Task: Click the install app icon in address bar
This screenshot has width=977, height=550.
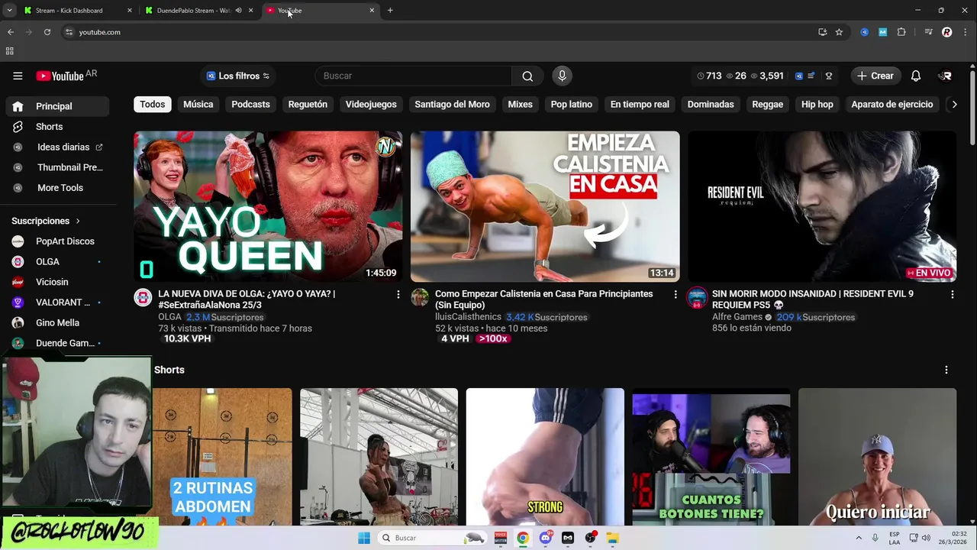Action: (822, 32)
